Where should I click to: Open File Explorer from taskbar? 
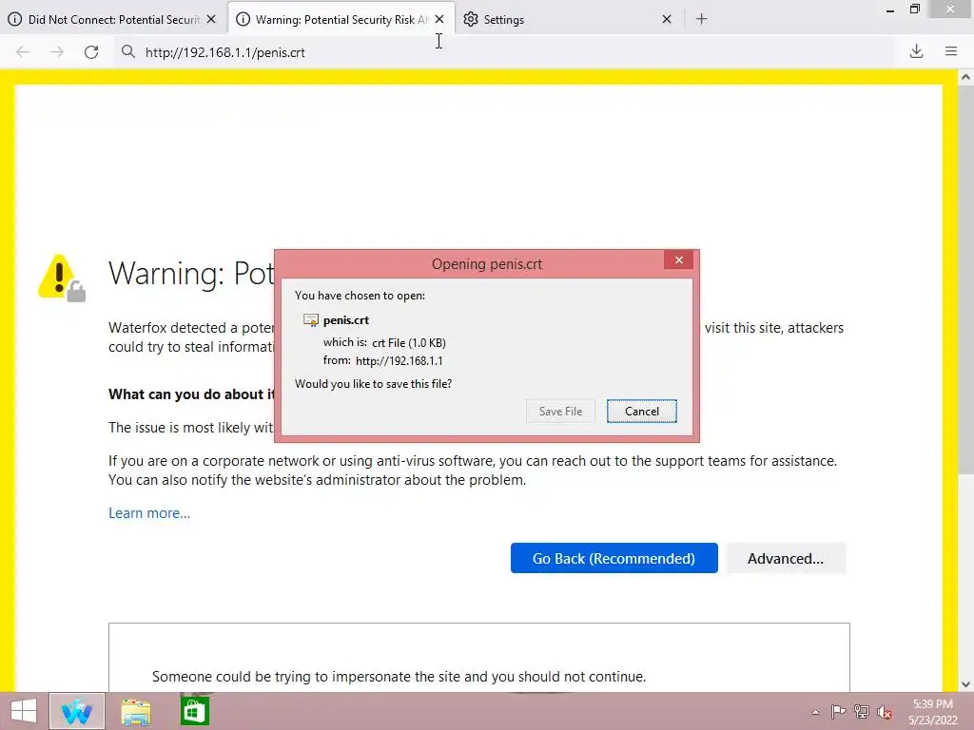coord(136,711)
